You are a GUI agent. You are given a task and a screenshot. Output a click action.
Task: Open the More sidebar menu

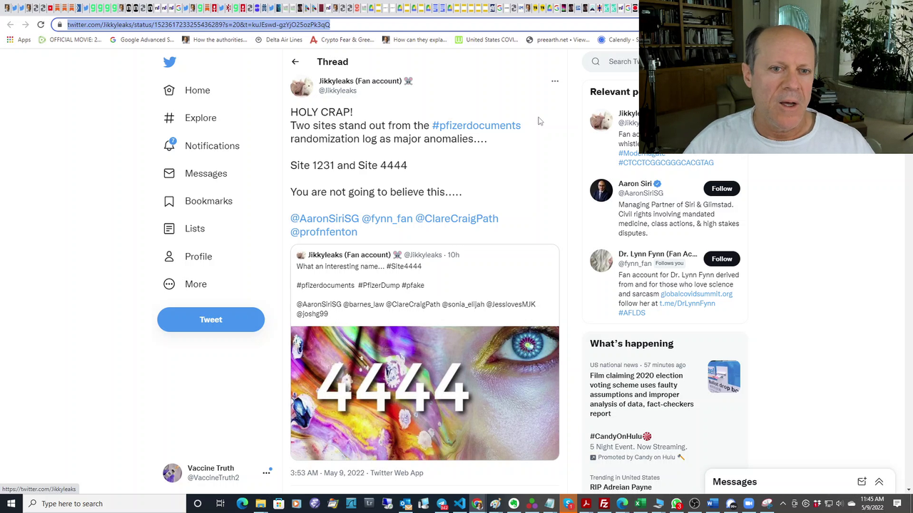195,284
